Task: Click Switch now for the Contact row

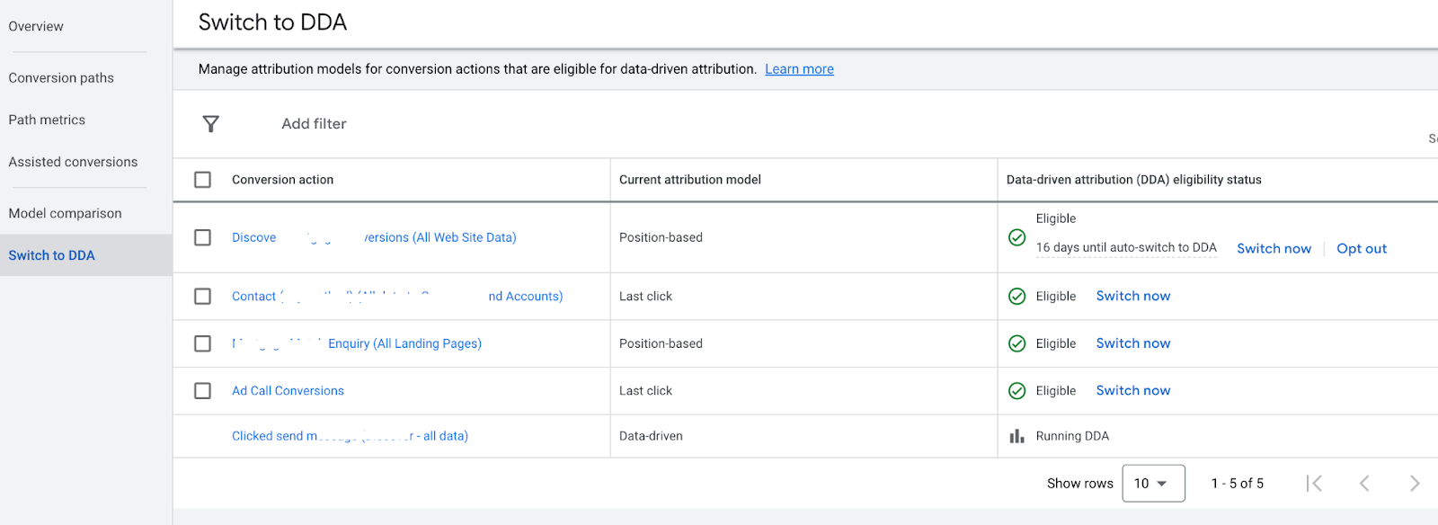Action: (1133, 297)
